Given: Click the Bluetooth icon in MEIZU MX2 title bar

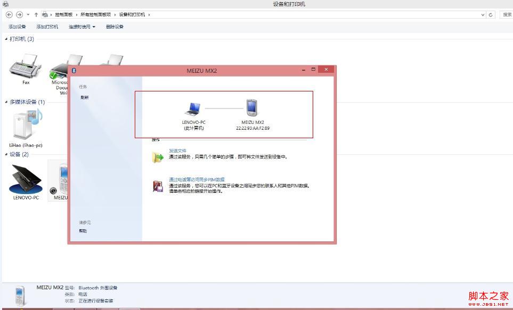Looking at the screenshot, I should (74, 70).
